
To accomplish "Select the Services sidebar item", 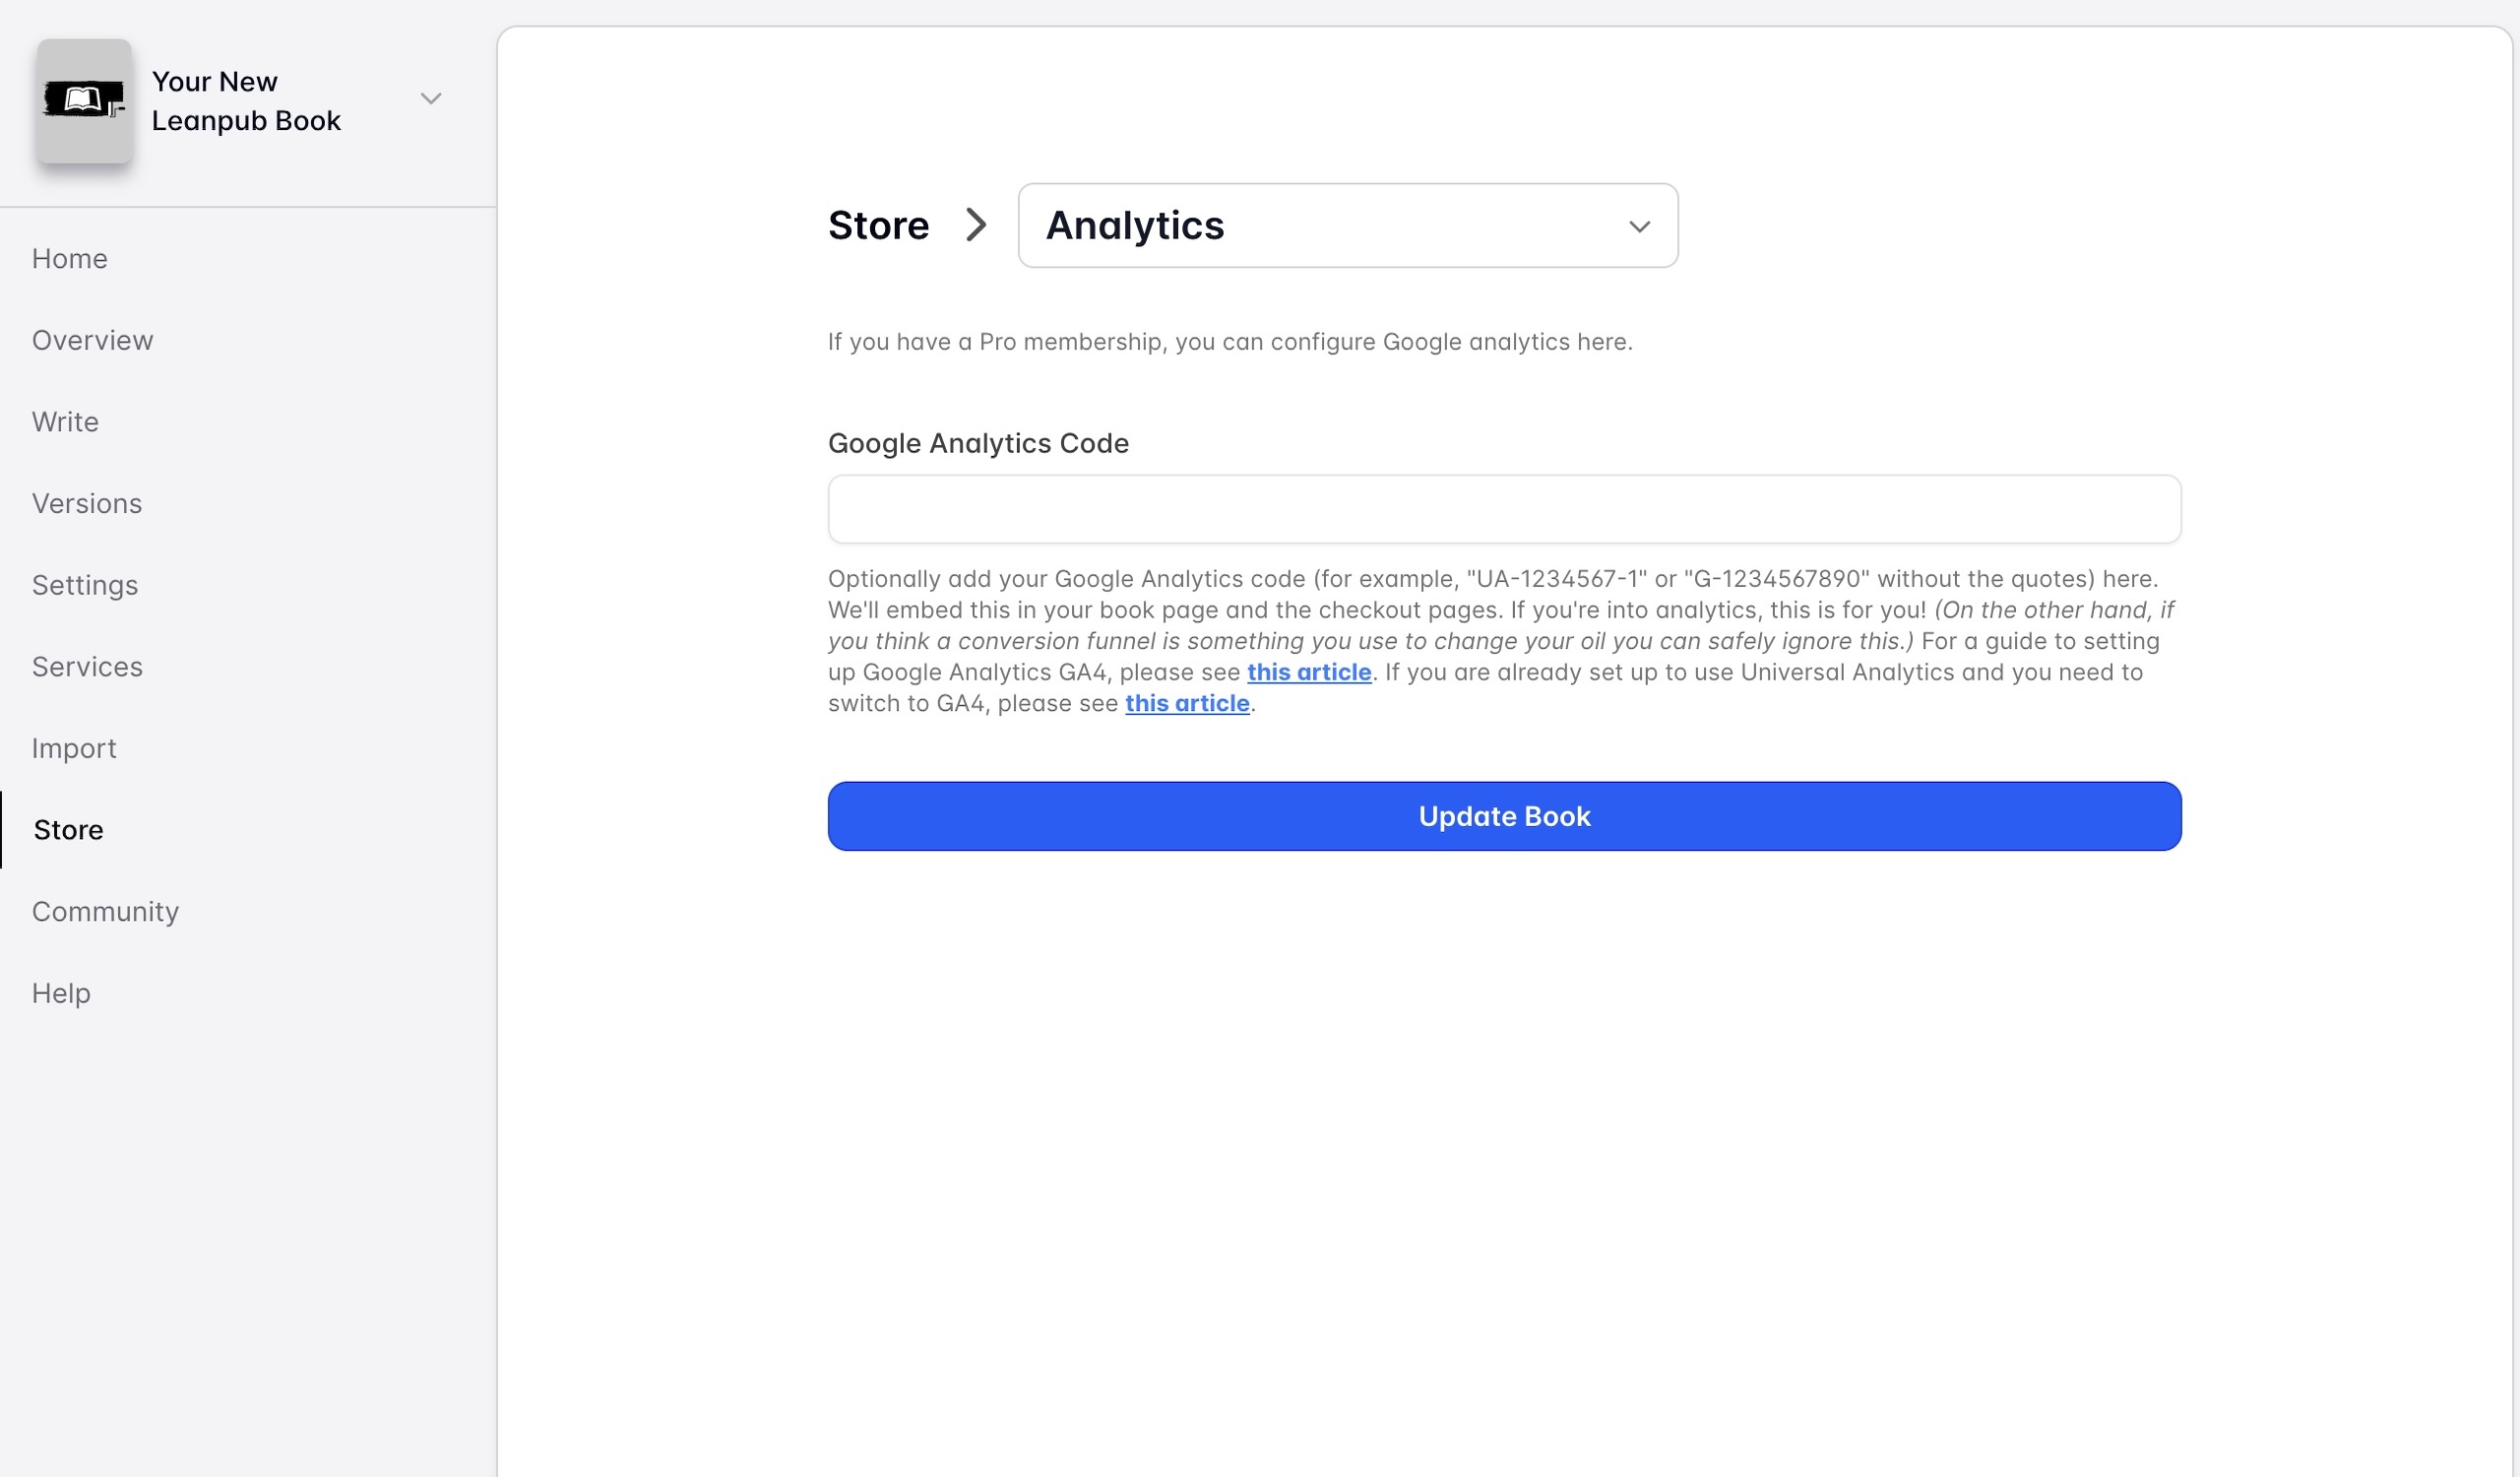I will [x=87, y=667].
